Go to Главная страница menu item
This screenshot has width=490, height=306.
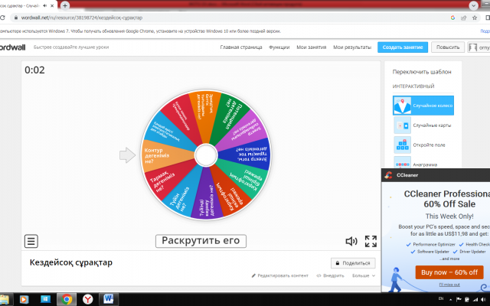tap(241, 47)
